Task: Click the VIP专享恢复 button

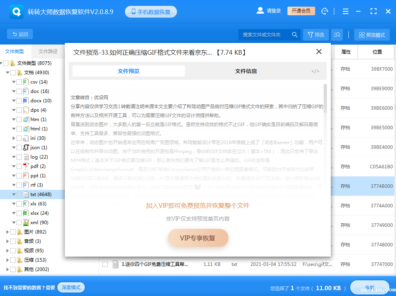Action: click(198, 237)
